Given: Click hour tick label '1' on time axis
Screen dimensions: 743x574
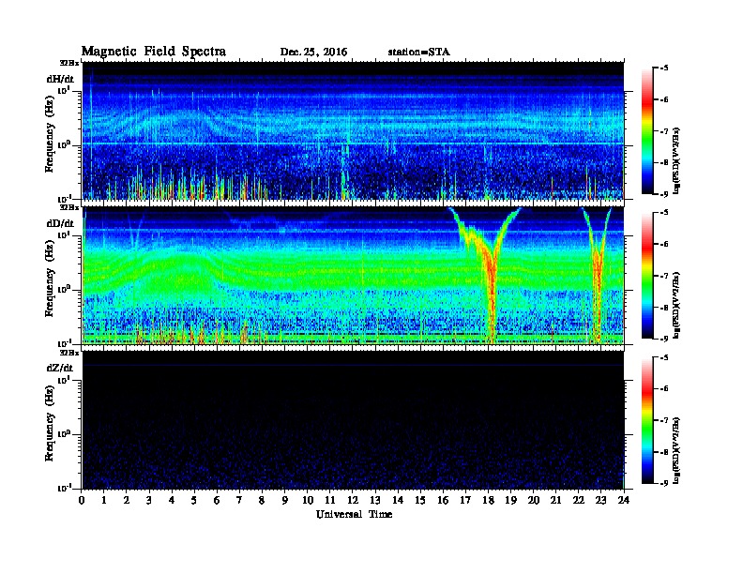Looking at the screenshot, I should click(x=104, y=501).
